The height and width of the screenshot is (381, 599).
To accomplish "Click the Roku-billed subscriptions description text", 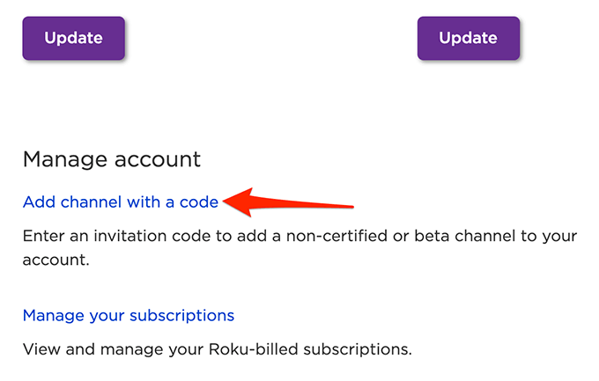I will (218, 348).
